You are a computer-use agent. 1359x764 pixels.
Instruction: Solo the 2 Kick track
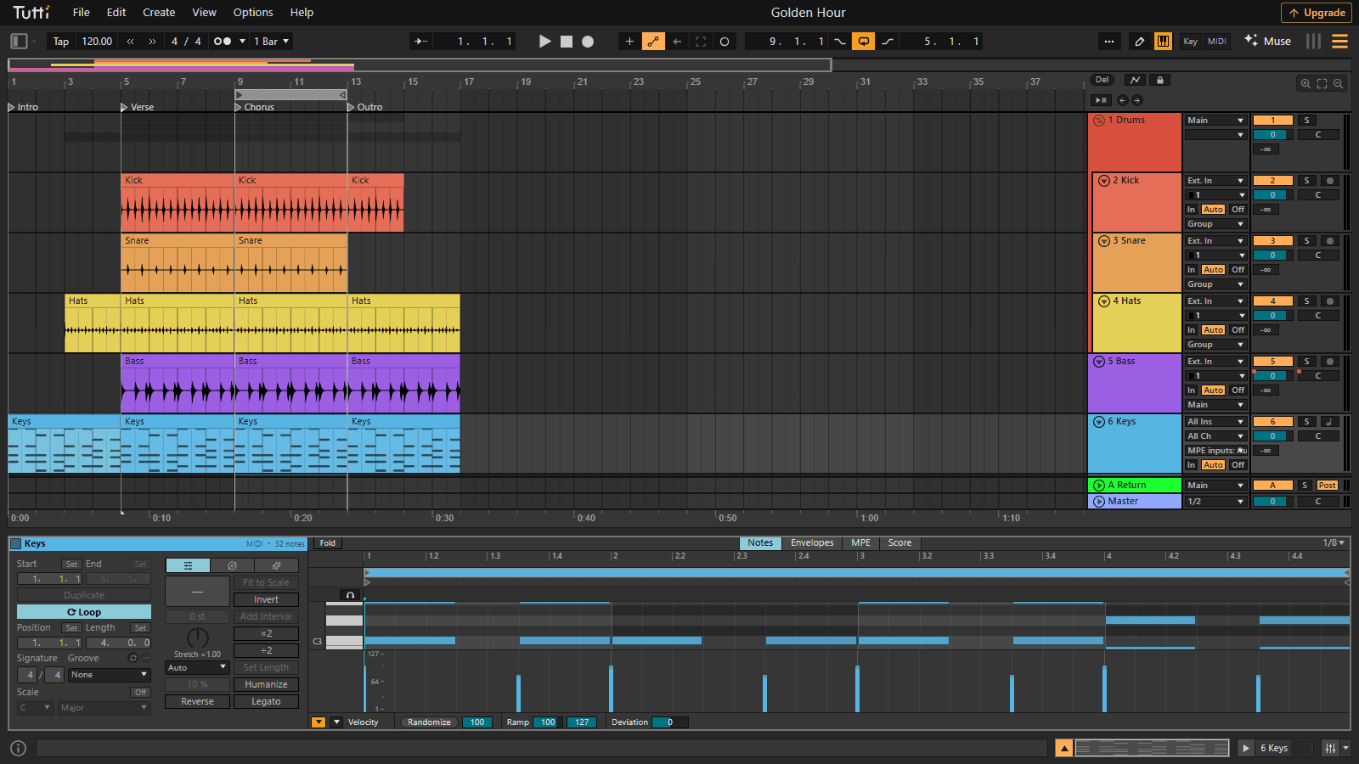coord(1307,181)
